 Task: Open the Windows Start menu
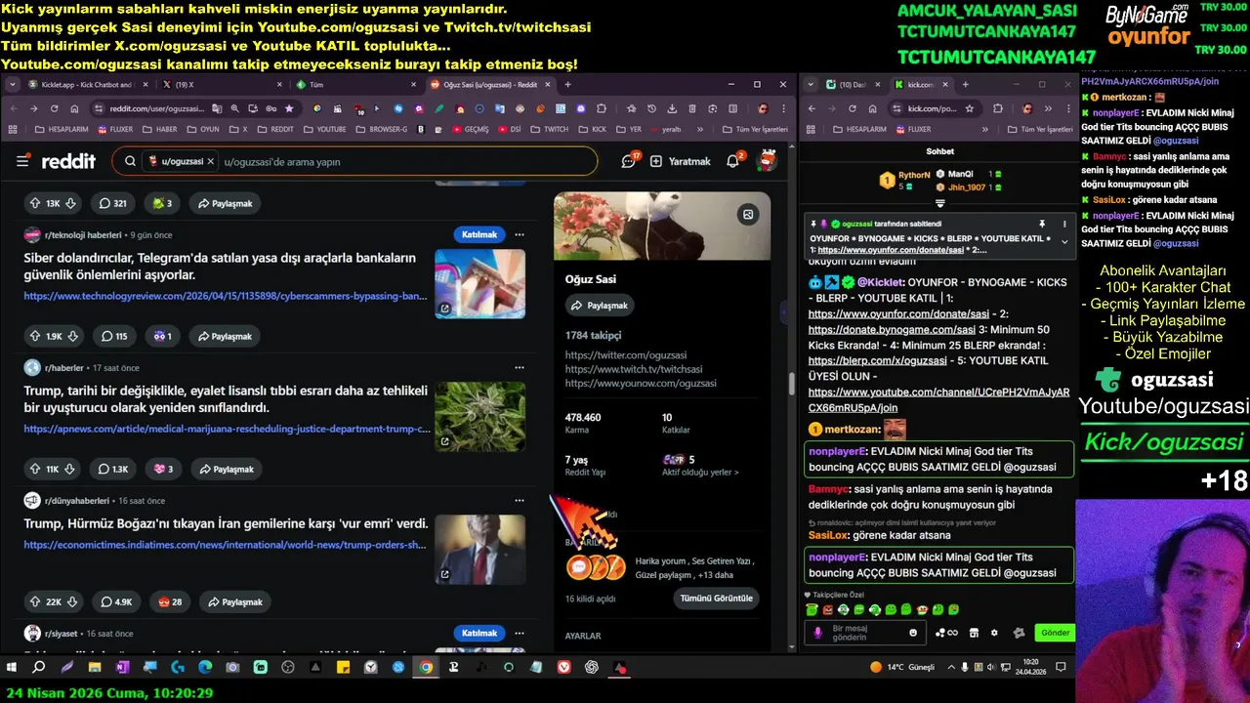tap(12, 668)
